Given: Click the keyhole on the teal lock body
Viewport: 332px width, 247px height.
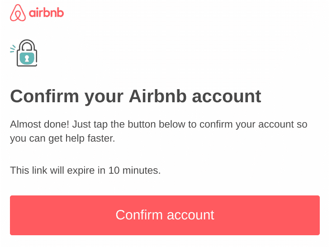Looking at the screenshot, I should coord(27,58).
